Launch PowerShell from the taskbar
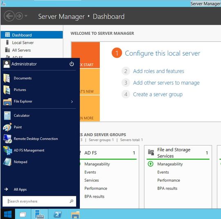This screenshot has height=219, width=221. point(58,214)
